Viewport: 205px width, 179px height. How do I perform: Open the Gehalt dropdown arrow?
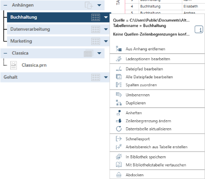click(x=106, y=77)
